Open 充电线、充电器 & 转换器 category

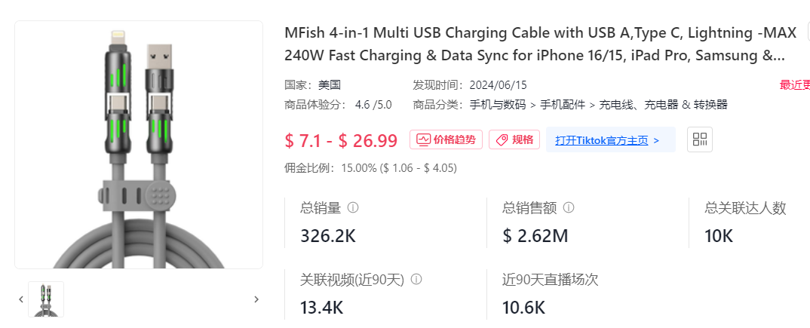pos(663,105)
